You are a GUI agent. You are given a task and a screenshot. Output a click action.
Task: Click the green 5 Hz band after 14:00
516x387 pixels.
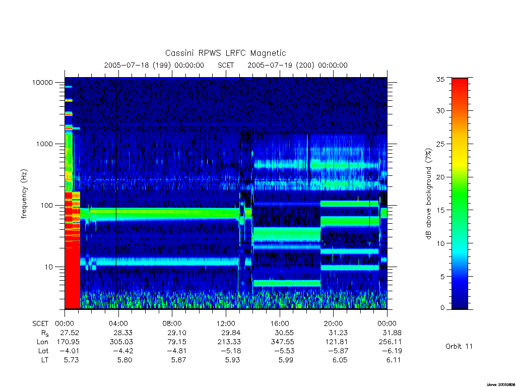287,283
